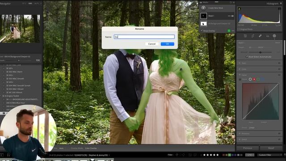
Task: Select the blue channel curve button
Action: [262, 79]
